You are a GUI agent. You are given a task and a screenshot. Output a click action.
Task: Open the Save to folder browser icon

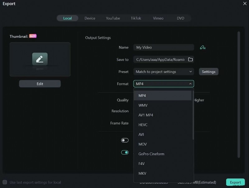190,59
